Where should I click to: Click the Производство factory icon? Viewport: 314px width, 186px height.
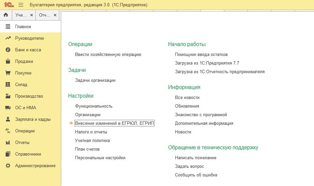click(8, 96)
